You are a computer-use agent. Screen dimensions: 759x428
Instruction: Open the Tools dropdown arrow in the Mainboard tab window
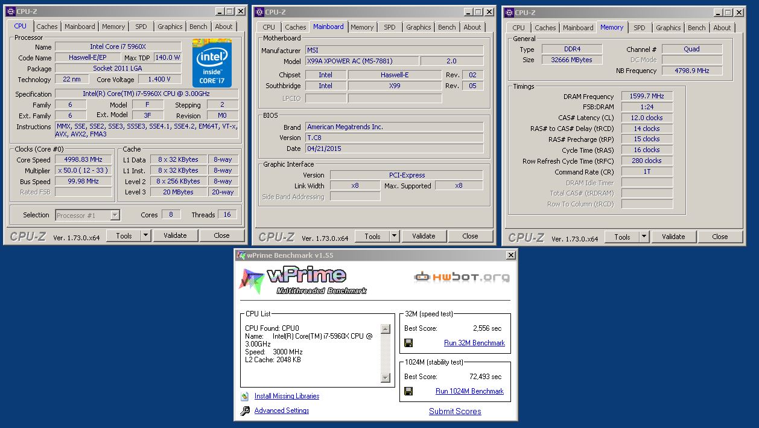(x=394, y=236)
